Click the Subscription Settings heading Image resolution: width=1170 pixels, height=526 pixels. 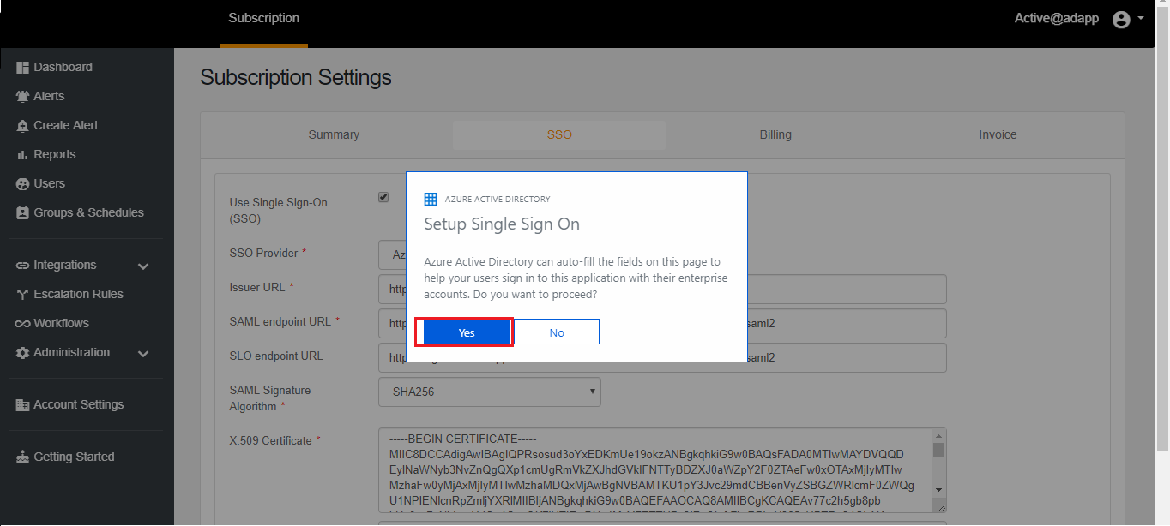(296, 77)
